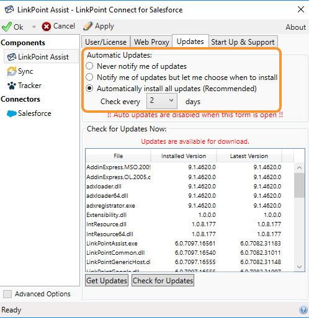Click the Apply pencil icon

point(87,26)
